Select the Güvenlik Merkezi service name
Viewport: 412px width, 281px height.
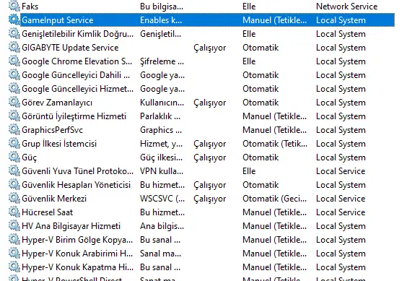(54, 199)
